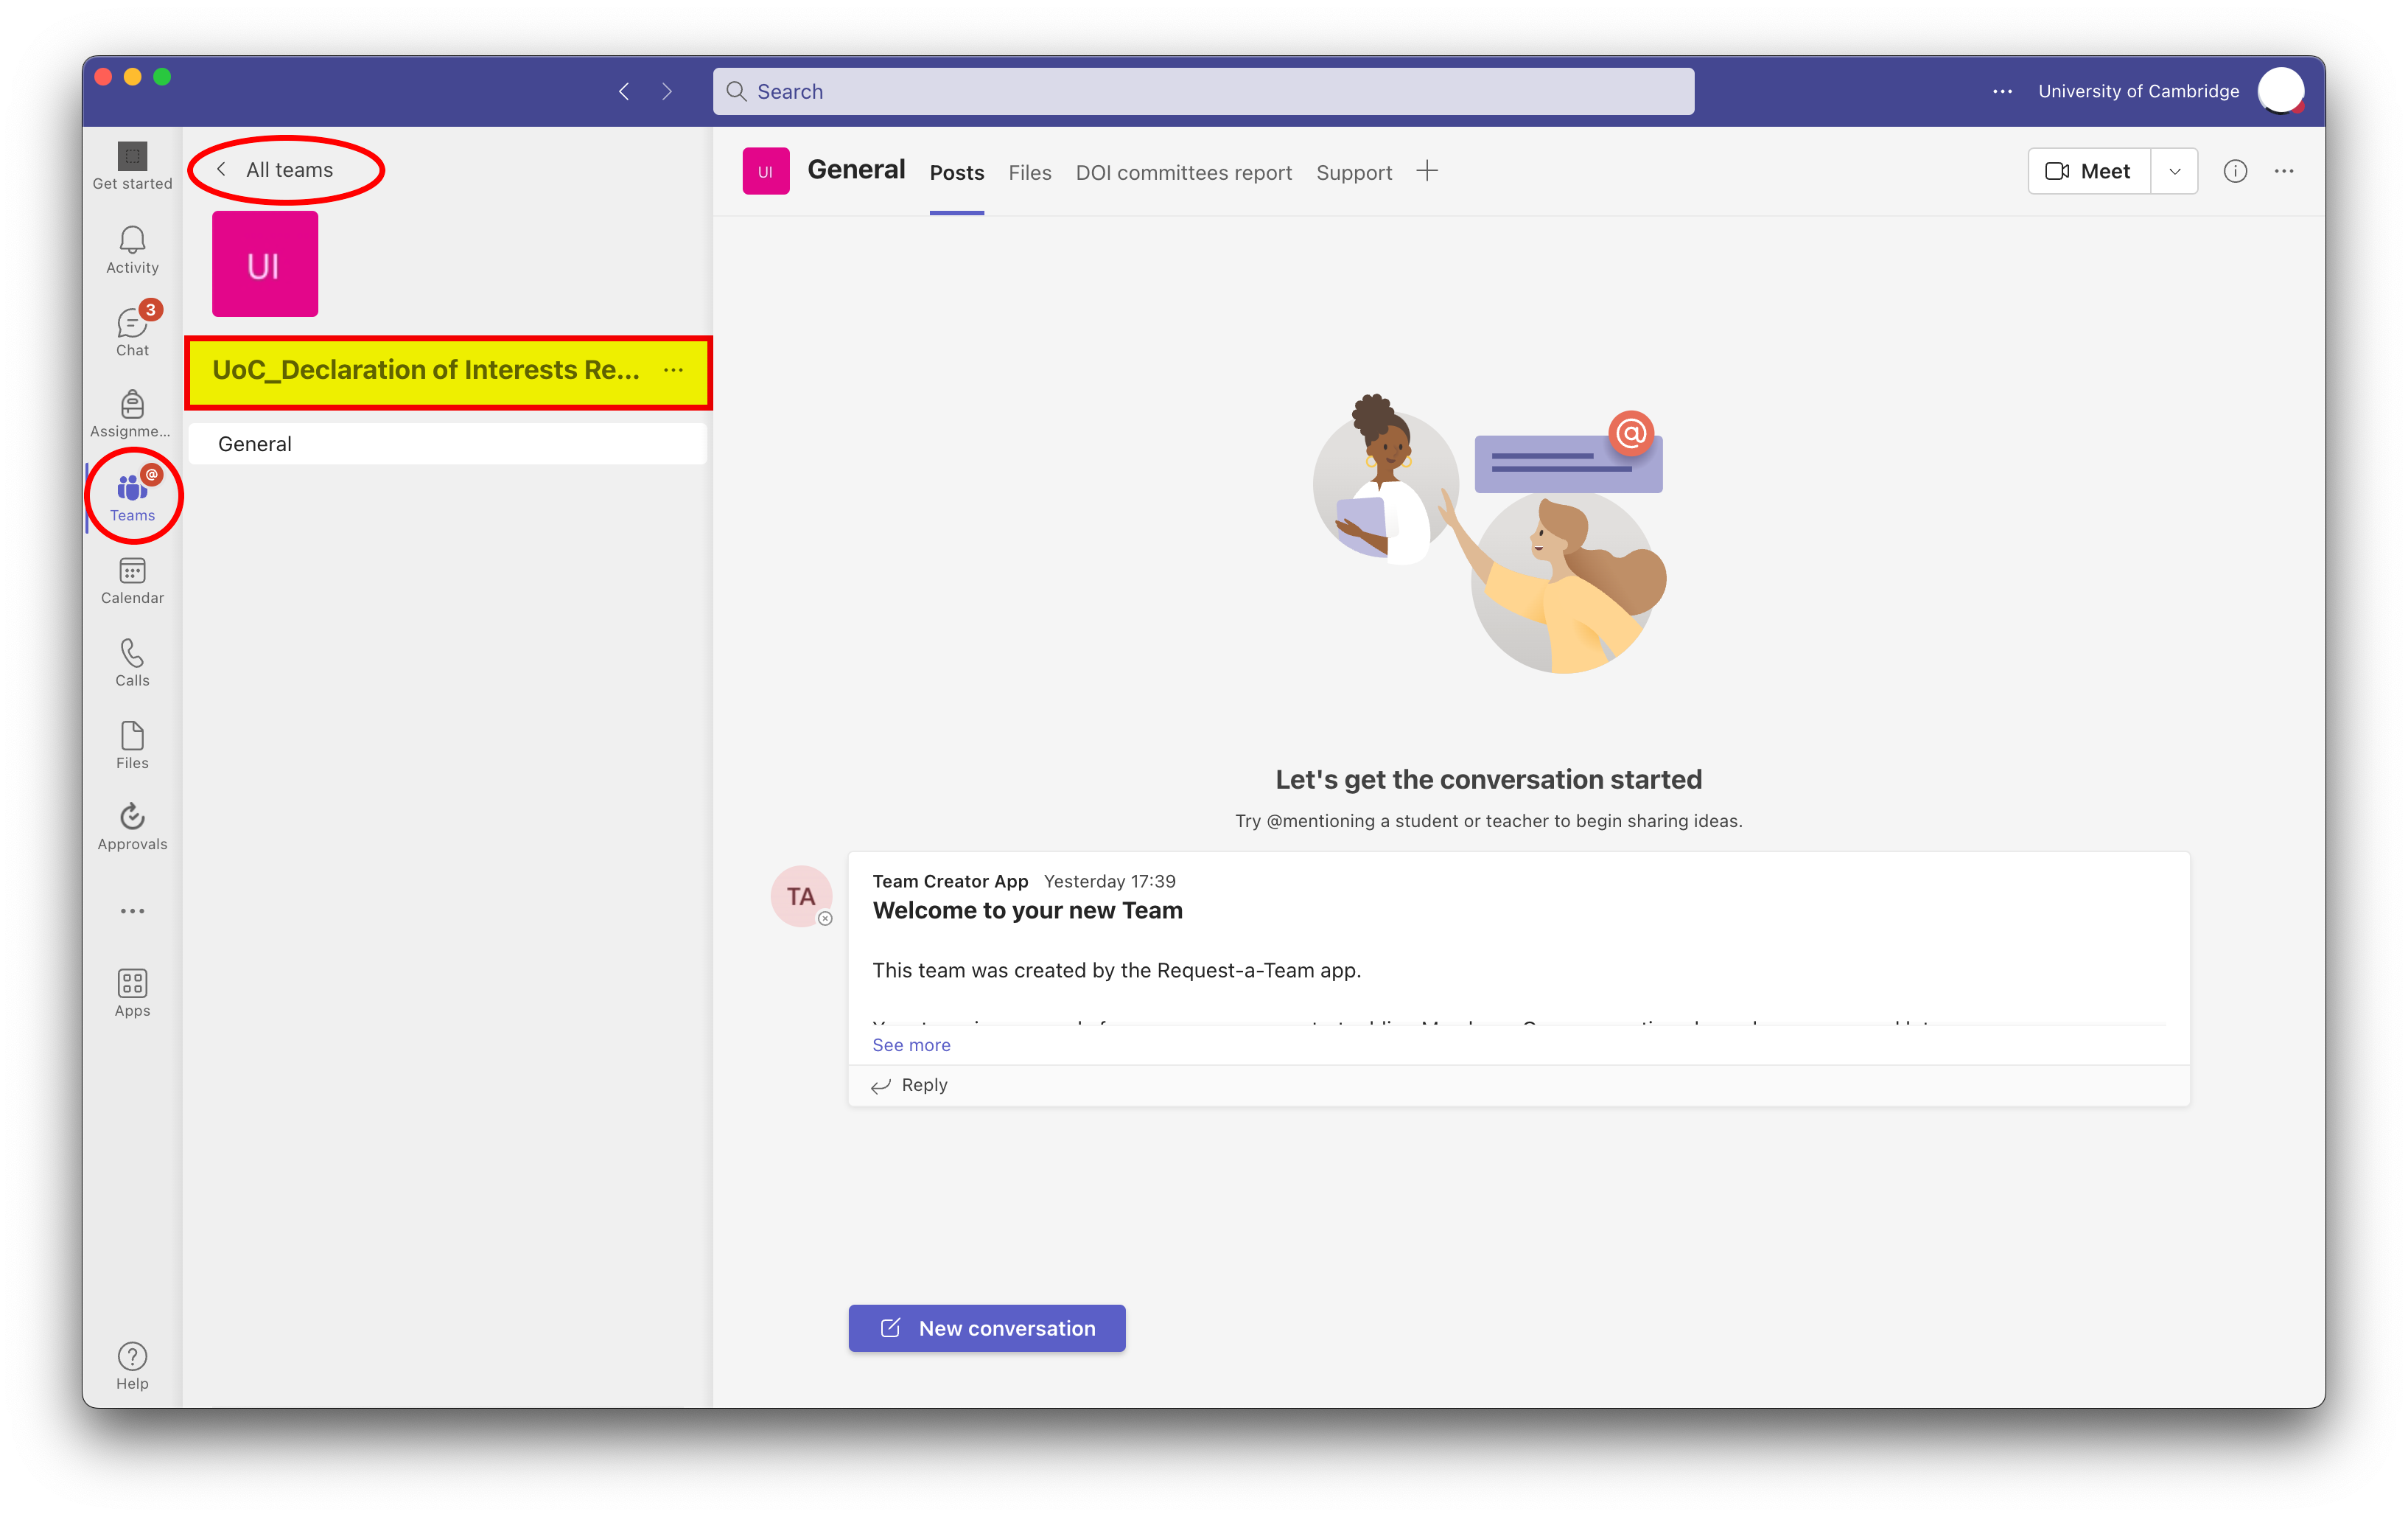This screenshot has height=1517, width=2408.
Task: Expand the Meet options dropdown arrow
Action: coord(2174,171)
